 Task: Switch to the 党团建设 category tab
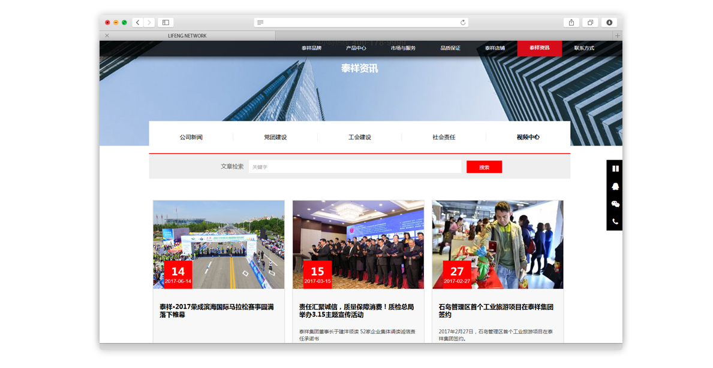(x=275, y=137)
